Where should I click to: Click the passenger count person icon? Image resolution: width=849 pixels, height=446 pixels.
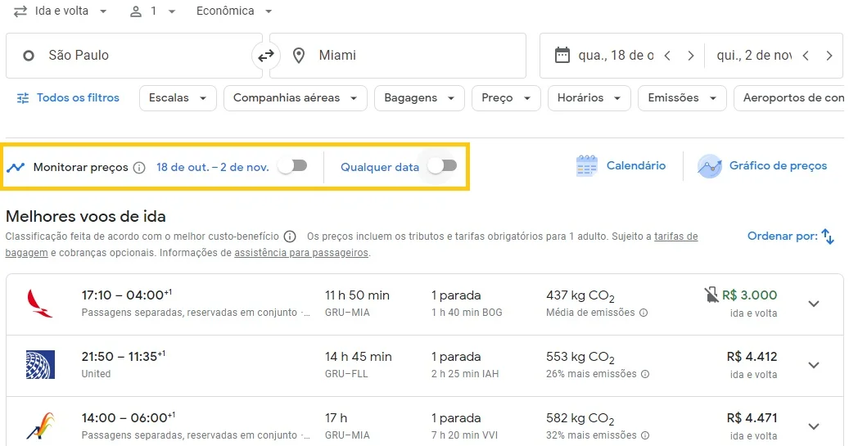click(x=136, y=11)
